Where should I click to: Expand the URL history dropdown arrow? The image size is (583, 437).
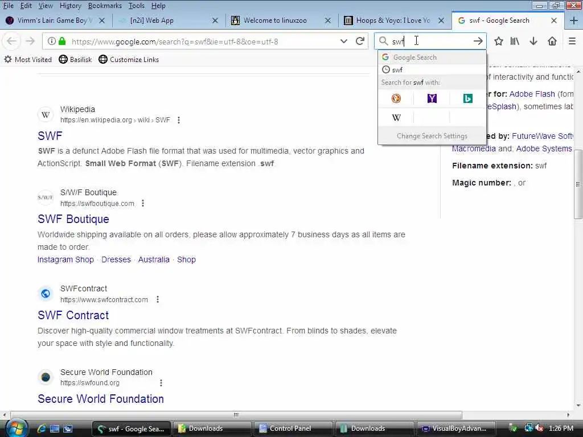(x=344, y=41)
